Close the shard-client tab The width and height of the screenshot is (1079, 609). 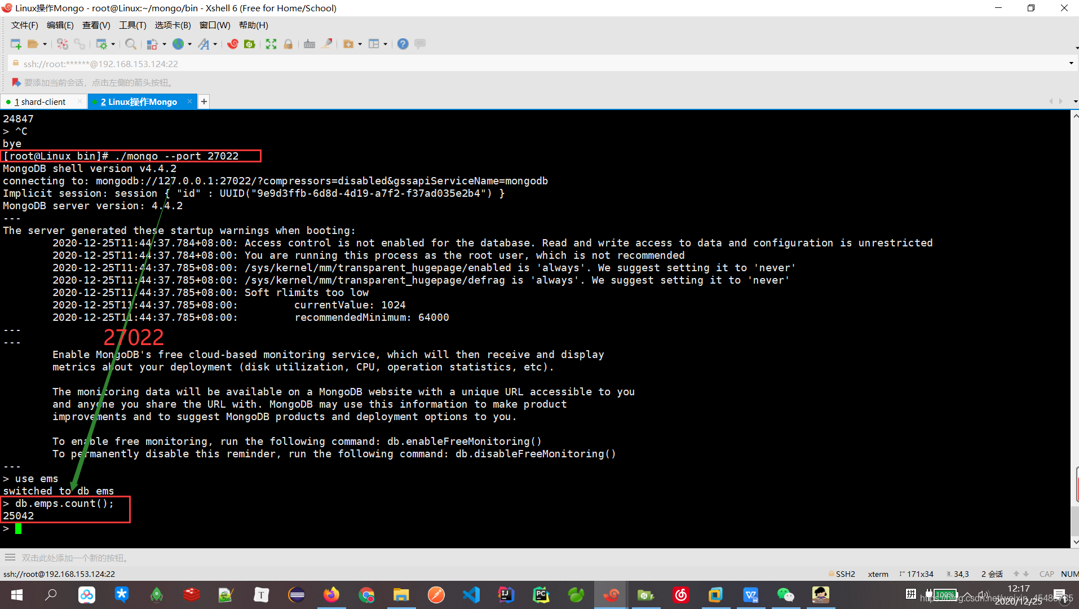(79, 101)
